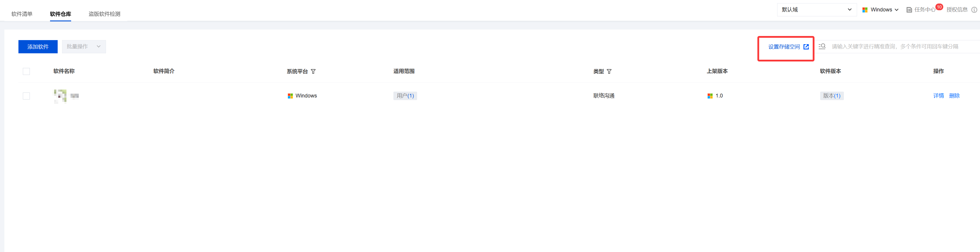Click the software thumbnail icon in the row
Screen dimensions: 980x252
pos(60,96)
